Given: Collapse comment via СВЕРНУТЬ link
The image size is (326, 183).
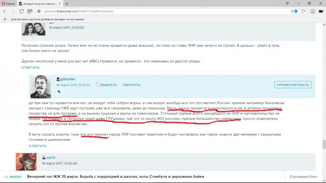Looking at the screenshot, I should (x=131, y=85).
